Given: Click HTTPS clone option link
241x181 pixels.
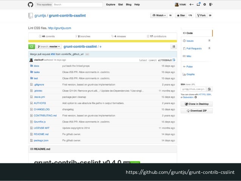Looking at the screenshot, I should (202, 94).
